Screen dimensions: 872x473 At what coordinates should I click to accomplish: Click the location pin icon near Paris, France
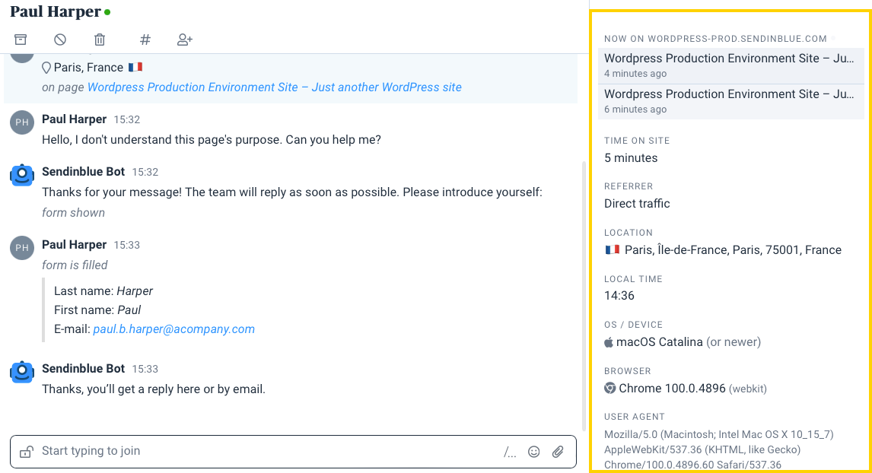(x=46, y=68)
